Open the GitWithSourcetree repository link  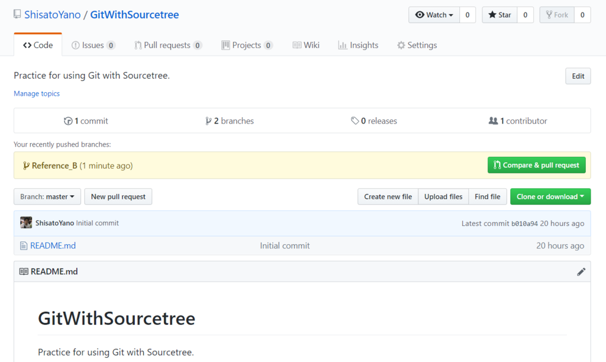point(134,15)
